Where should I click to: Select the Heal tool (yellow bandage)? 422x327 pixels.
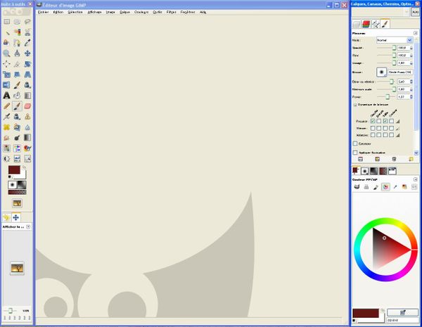6,127
